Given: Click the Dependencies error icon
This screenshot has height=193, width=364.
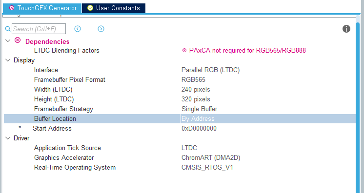Looking at the screenshot, I should point(18,40).
